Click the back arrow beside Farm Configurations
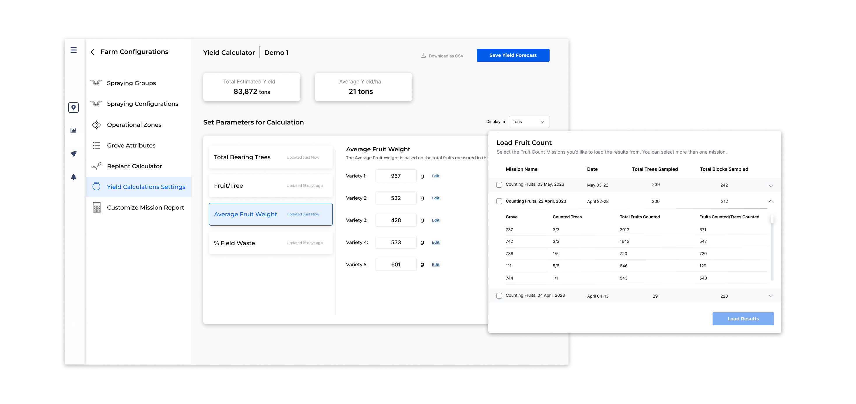The image size is (856, 404). (92, 52)
